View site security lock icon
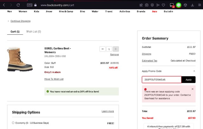 click(35, 5)
